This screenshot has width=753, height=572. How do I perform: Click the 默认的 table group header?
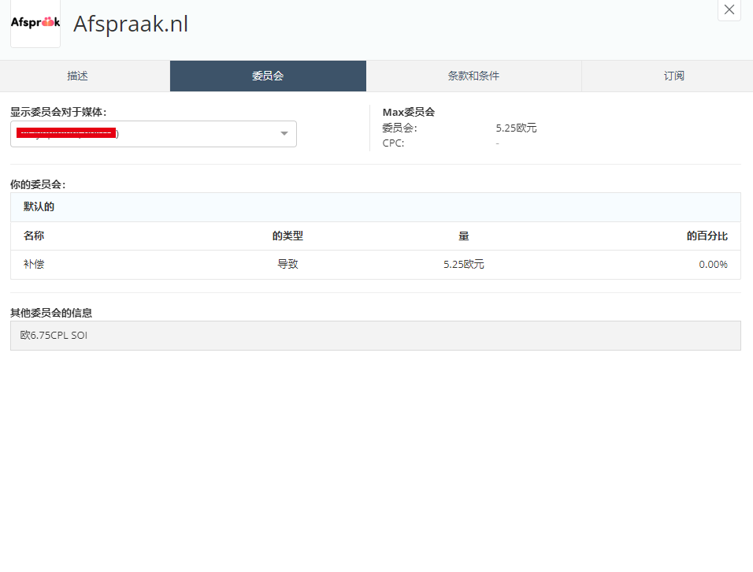point(376,207)
